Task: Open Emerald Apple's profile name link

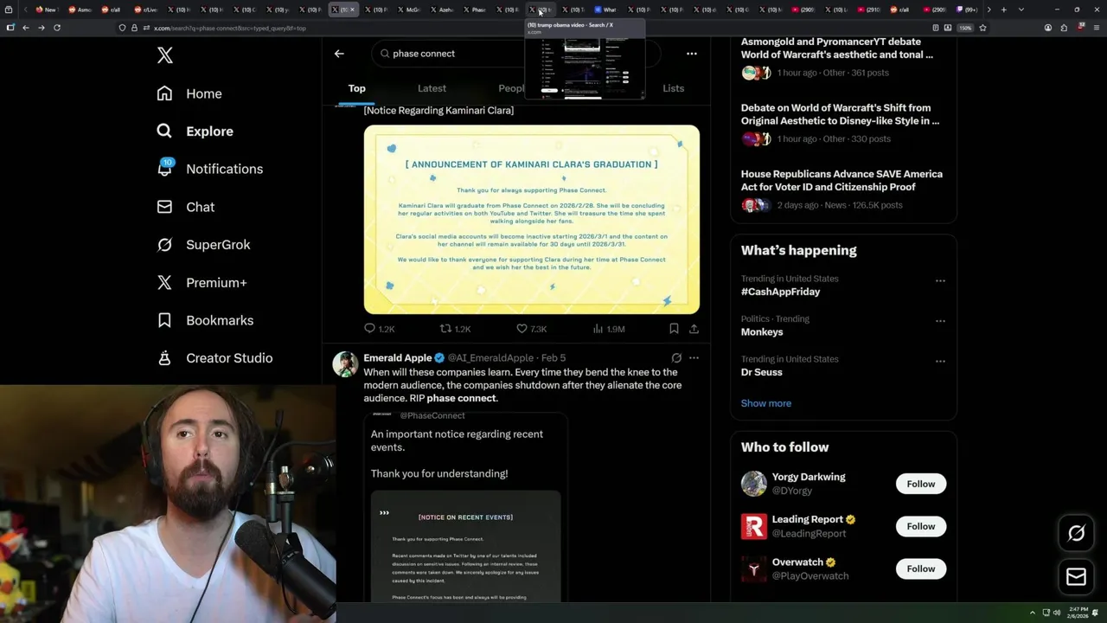Action: coord(398,357)
